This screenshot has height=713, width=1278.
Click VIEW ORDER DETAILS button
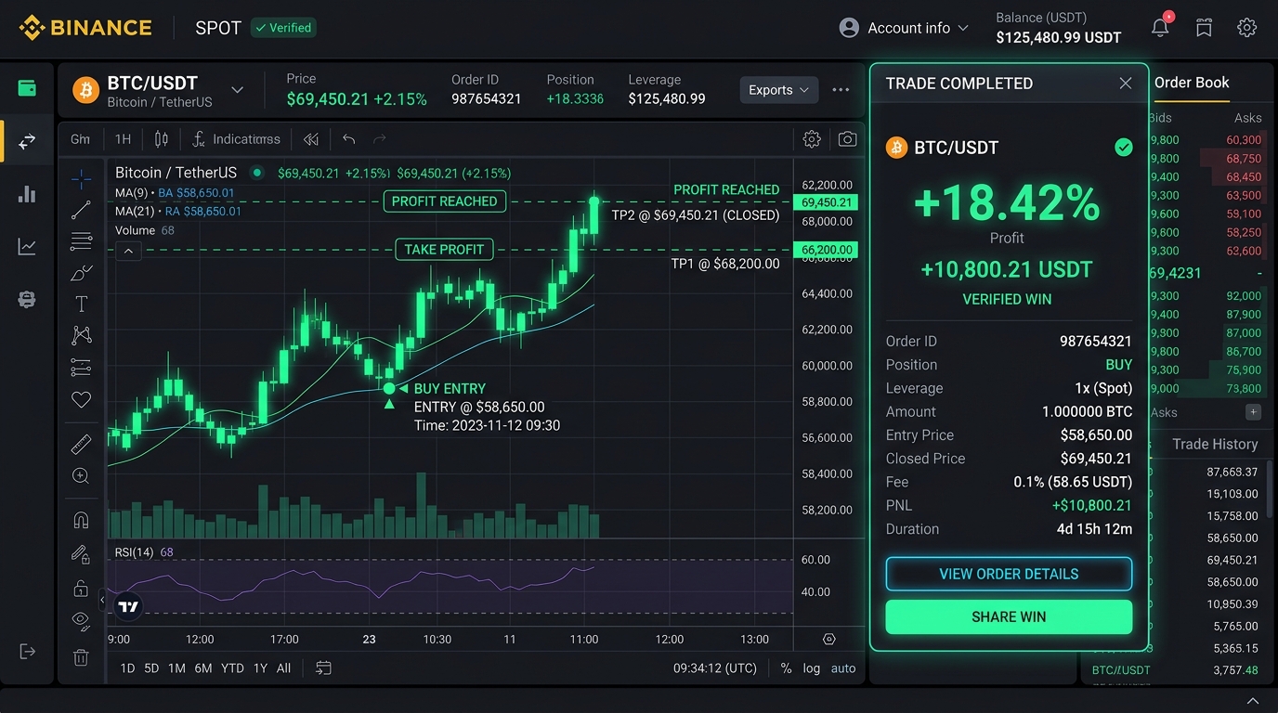1009,574
